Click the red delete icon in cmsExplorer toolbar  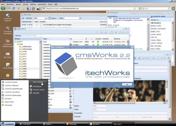pos(116,32)
